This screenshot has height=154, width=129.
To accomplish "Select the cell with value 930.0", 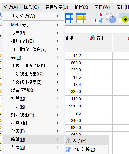I will [73, 128].
